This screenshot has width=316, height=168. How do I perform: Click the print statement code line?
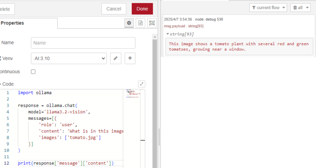(x=65, y=163)
